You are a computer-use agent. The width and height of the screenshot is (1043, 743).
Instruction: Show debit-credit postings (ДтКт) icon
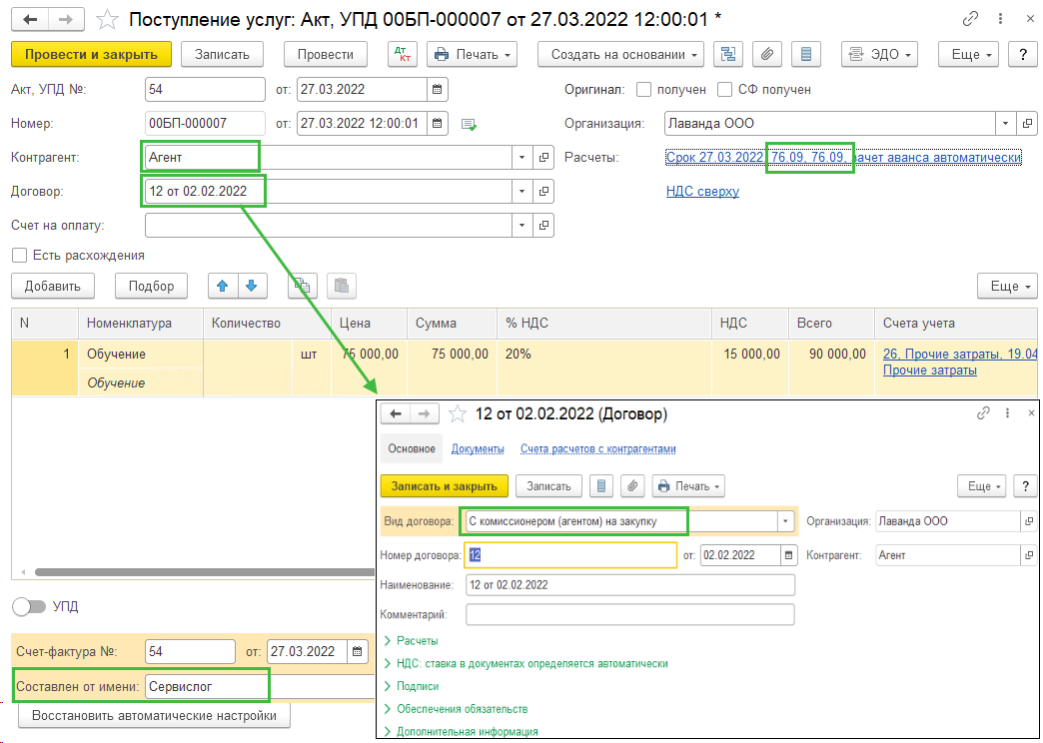click(403, 55)
